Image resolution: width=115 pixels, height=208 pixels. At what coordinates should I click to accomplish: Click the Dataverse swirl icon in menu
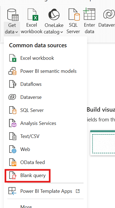tap(12, 97)
